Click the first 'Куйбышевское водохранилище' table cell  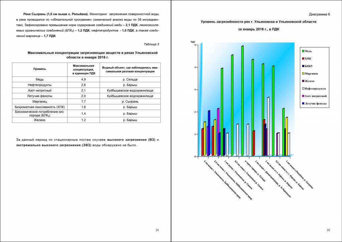pyautogui.click(x=130, y=90)
